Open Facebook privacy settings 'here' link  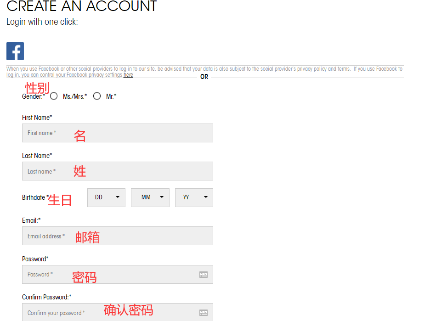pyautogui.click(x=128, y=75)
